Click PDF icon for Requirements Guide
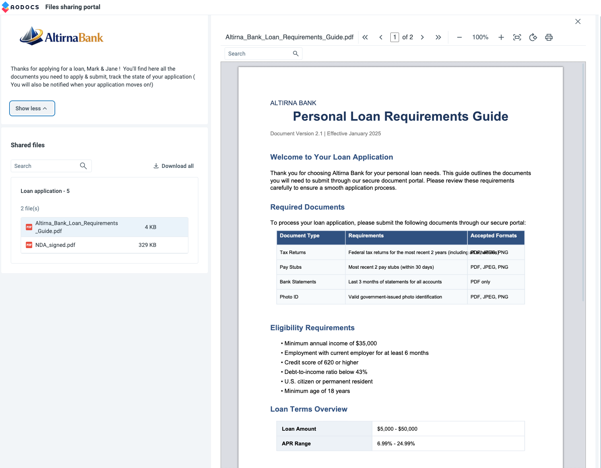Screen dimensions: 601x468 pos(29,227)
